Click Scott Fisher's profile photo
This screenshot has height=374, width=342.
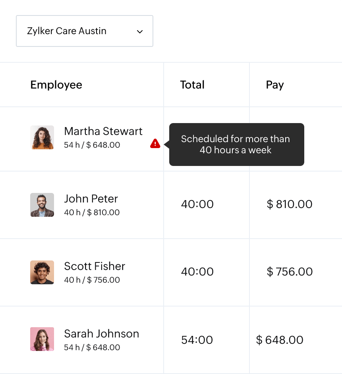coord(42,273)
